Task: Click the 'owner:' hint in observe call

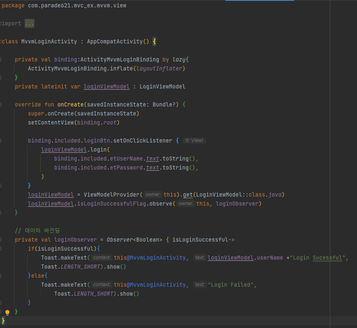Action: click(185, 204)
